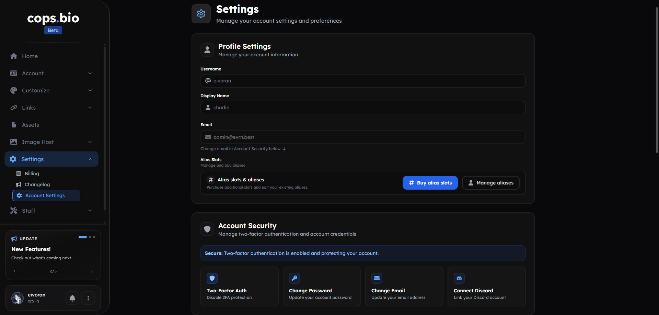Image resolution: width=659 pixels, height=315 pixels.
Task: Select the Changelog megaphone icon
Action: 19,184
